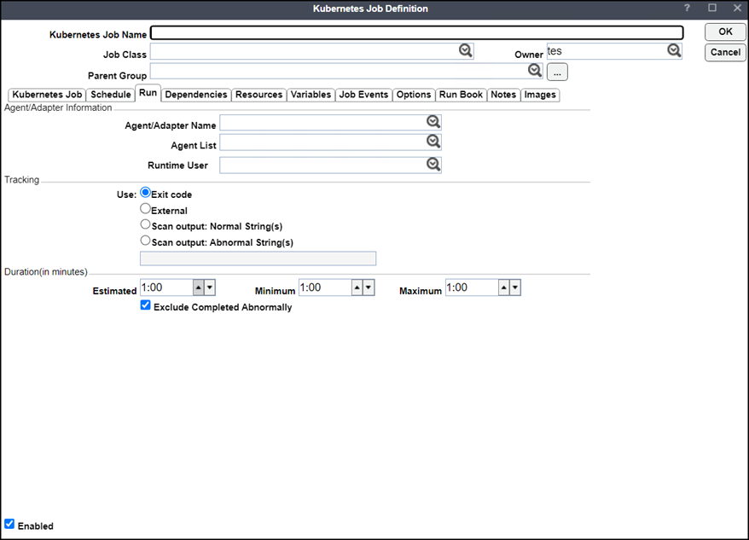This screenshot has height=540, width=749.
Task: Open the Run Book tab
Action: pyautogui.click(x=461, y=95)
